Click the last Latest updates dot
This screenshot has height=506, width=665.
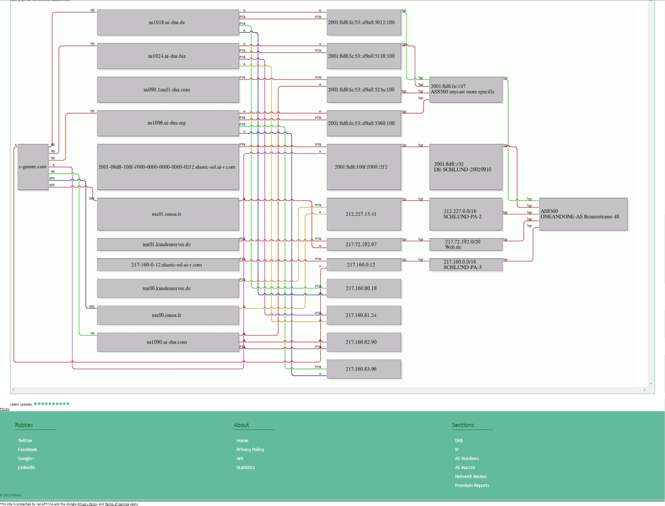coord(68,404)
